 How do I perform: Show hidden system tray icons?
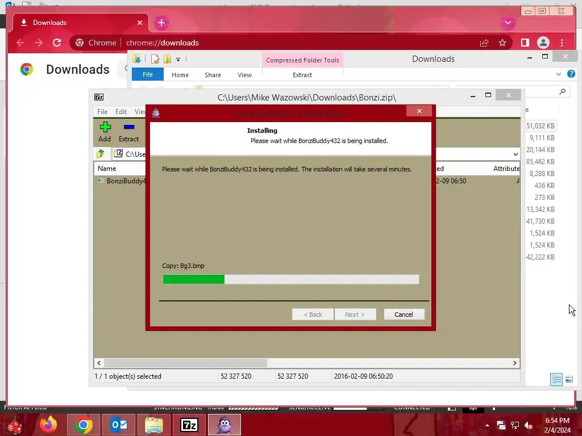coord(487,425)
